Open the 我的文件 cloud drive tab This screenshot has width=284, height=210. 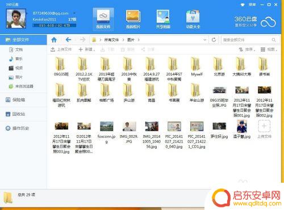(x=103, y=19)
